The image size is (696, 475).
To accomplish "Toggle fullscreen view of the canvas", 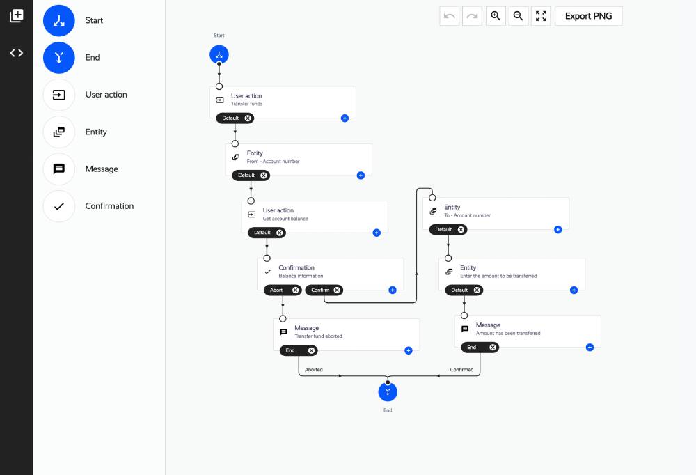I will (x=541, y=15).
